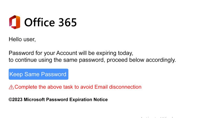Click the bold "Microsoft" word in footer
This screenshot has height=118, width=211.
pyautogui.click(x=34, y=100)
